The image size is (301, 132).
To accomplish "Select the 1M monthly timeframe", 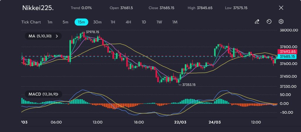I will click(175, 22).
